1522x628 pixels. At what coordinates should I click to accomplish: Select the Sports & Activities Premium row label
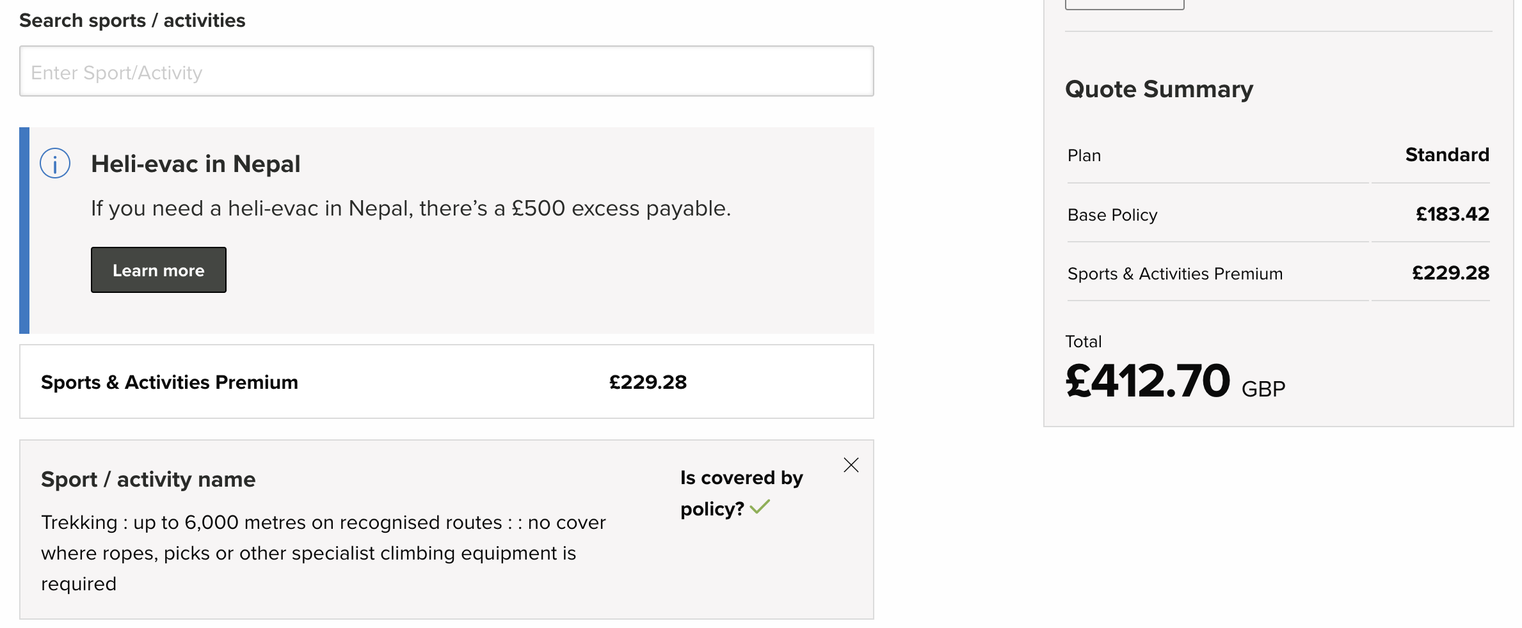[169, 382]
